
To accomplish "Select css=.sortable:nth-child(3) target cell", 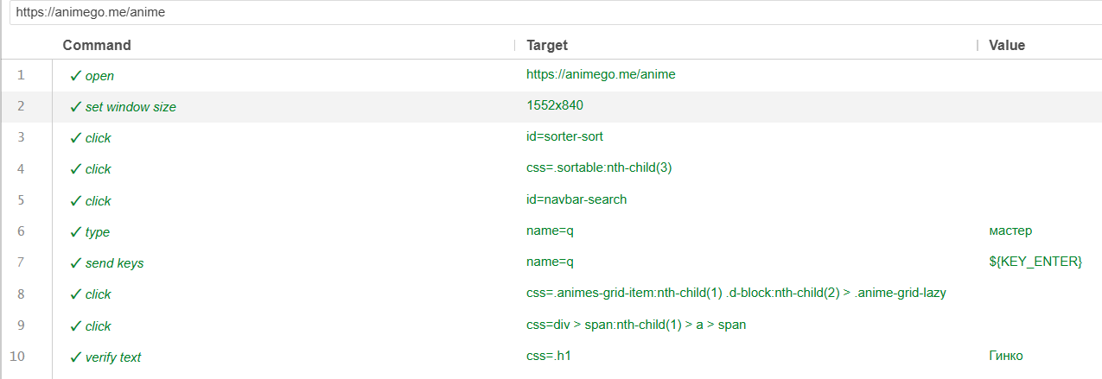I will point(599,168).
